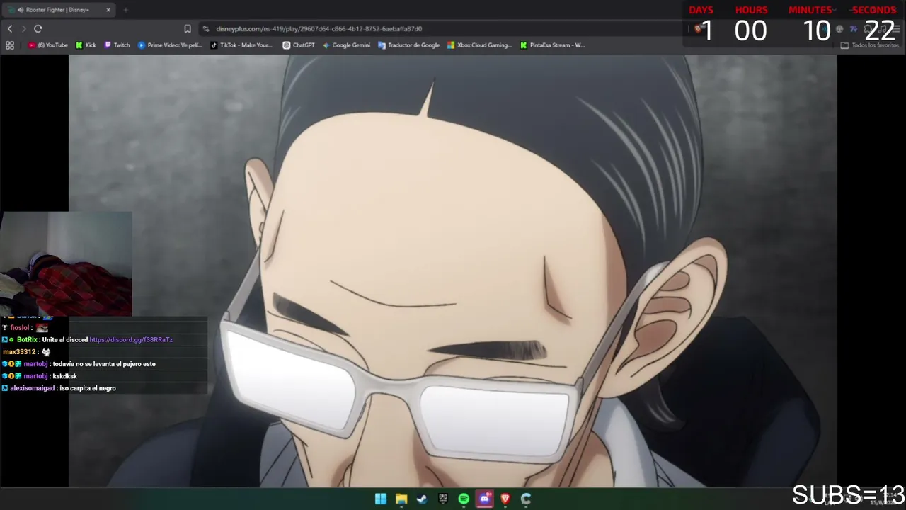
Task: Click the streamer webcam overlay
Action: tap(66, 263)
